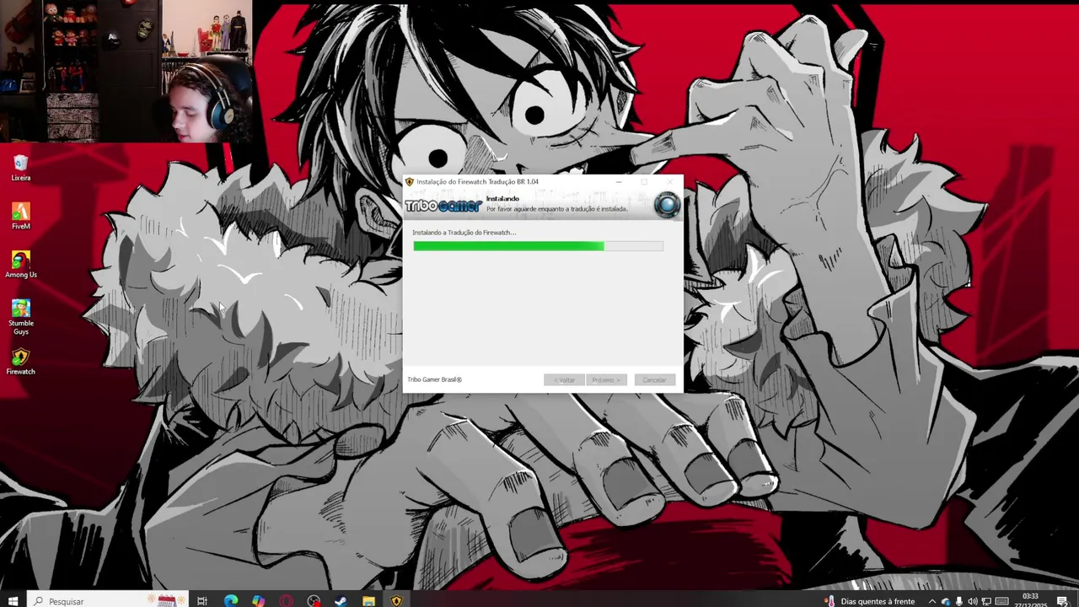Click the installation progress bar
This screenshot has width=1079, height=607.
538,246
